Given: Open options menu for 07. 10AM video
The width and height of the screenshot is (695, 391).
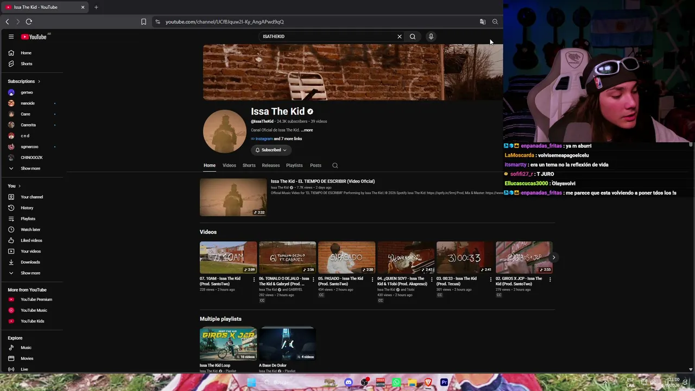Looking at the screenshot, I should [254, 279].
